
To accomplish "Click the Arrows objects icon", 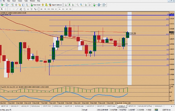I will tap(35, 9).
